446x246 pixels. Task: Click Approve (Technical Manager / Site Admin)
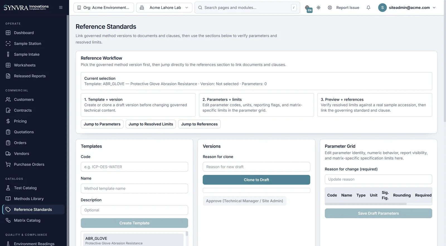(x=244, y=201)
